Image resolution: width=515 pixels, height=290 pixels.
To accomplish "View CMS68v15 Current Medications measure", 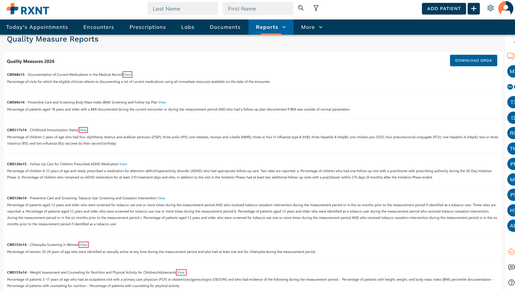I will pos(127,75).
